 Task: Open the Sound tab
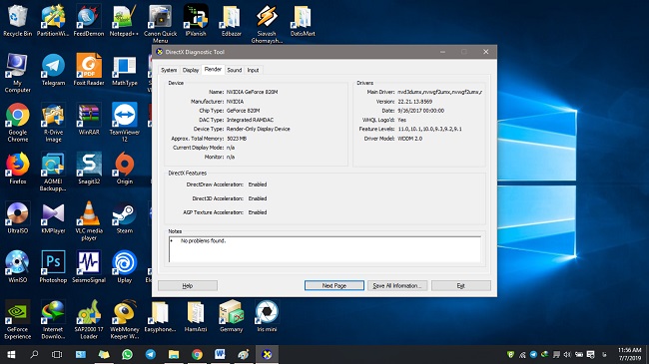(x=235, y=70)
